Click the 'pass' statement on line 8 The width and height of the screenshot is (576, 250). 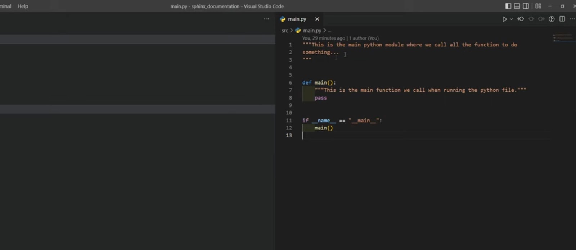click(320, 98)
